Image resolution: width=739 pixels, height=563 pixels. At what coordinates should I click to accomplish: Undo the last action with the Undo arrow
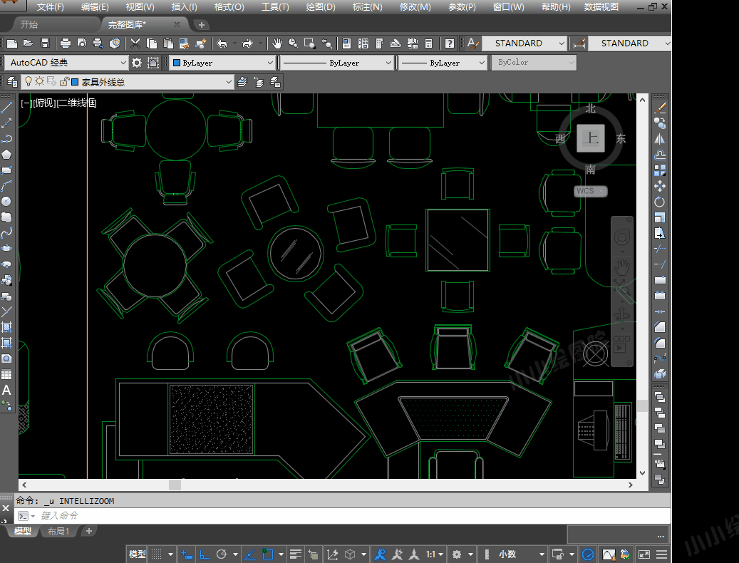pyautogui.click(x=222, y=43)
